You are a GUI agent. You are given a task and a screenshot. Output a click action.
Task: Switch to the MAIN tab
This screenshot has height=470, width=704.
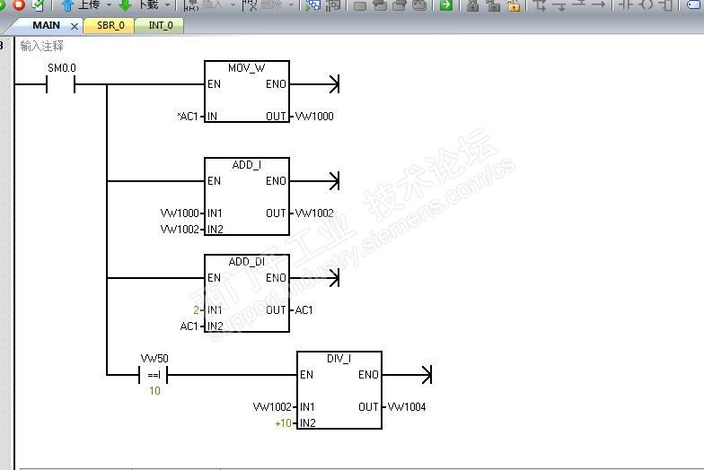point(46,25)
